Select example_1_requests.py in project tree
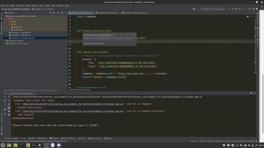The image size is (264, 148). coord(20,32)
